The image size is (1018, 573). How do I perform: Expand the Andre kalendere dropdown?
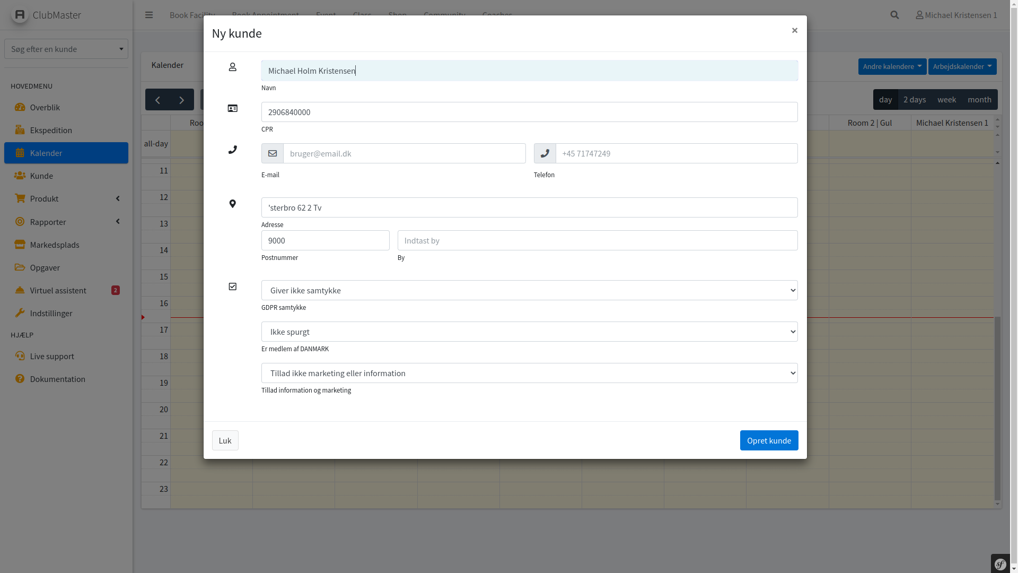click(892, 66)
